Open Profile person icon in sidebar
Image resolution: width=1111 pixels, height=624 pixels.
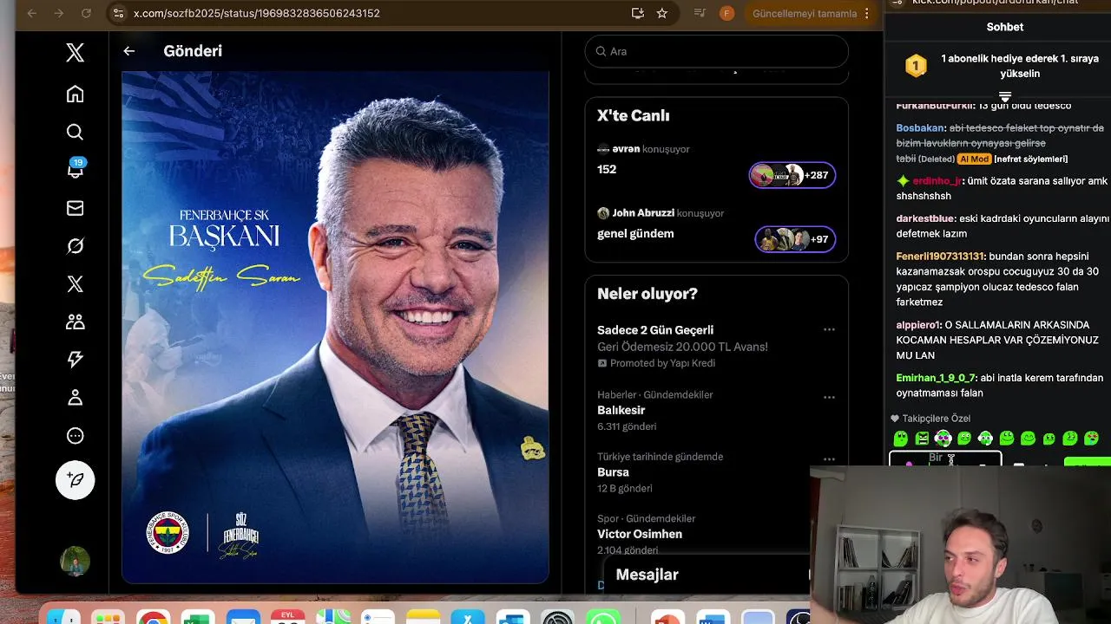pyautogui.click(x=76, y=398)
